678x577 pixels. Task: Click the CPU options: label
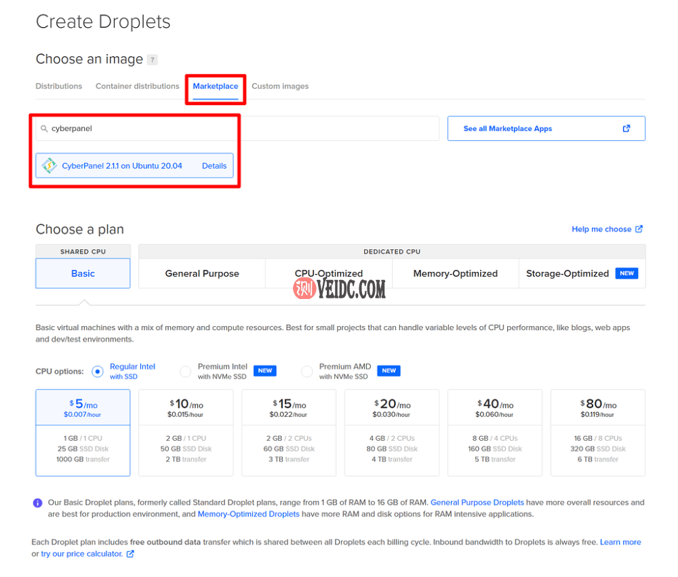point(60,372)
